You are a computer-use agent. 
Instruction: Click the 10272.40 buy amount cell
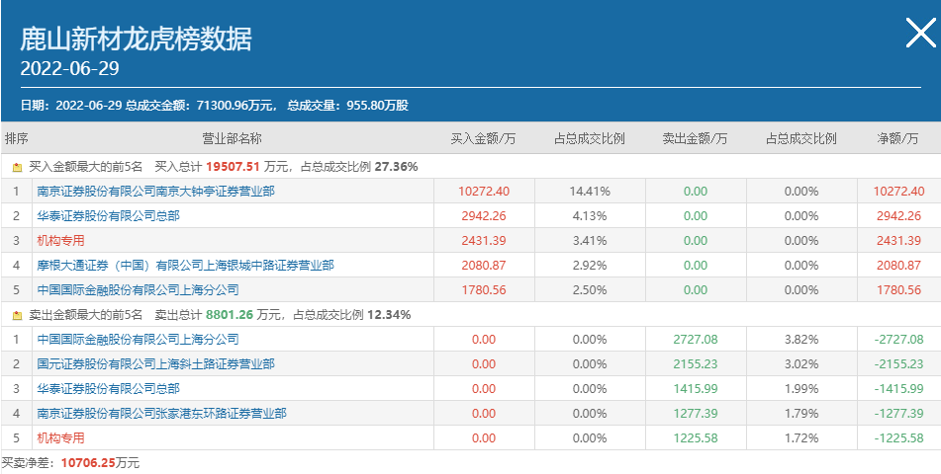click(484, 192)
